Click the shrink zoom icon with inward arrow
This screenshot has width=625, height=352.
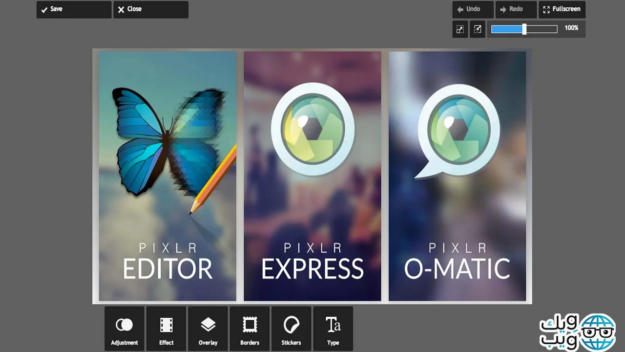[x=478, y=29]
